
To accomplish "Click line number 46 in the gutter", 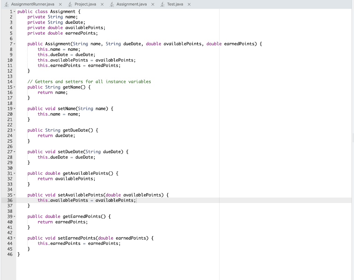I will 10,254.
